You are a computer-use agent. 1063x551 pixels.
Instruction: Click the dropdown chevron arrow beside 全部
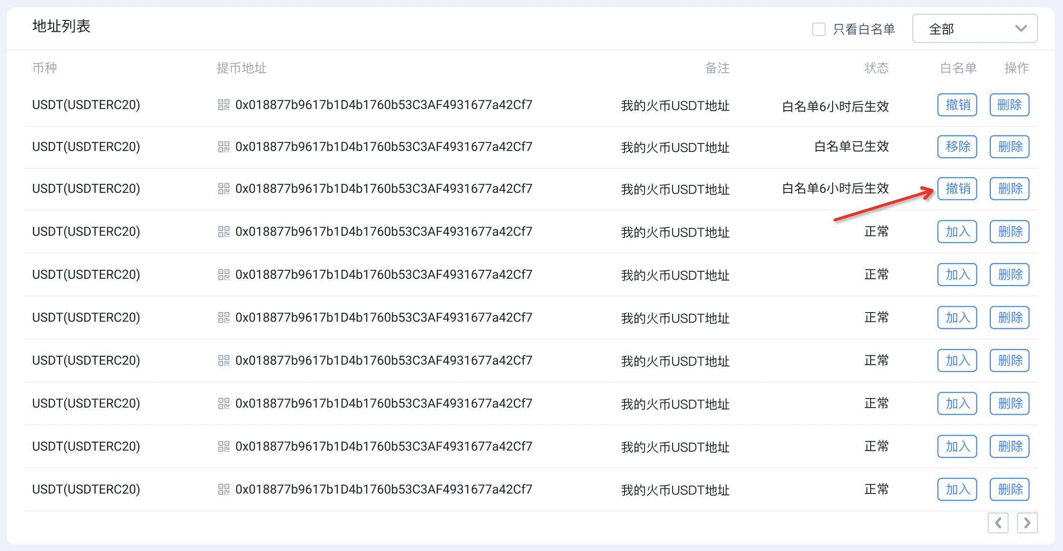(x=1021, y=29)
